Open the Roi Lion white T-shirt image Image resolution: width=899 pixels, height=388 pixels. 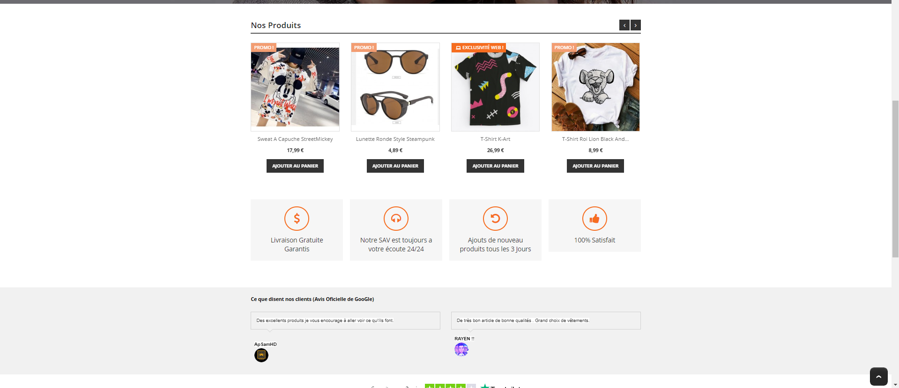(595, 87)
